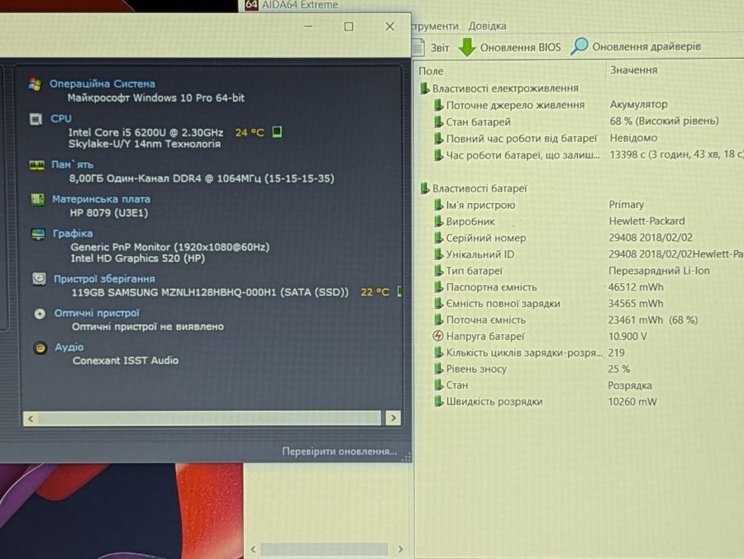Click the Оновлення BIOS toolbar button

coord(510,47)
